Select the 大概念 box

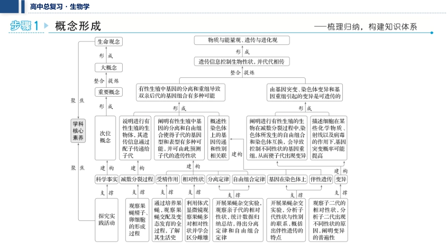(x=108, y=68)
